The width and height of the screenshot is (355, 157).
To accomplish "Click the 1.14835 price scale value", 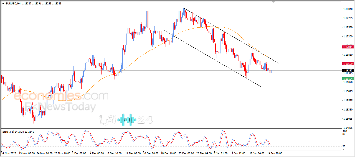I will pyautogui.click(x=348, y=128).
